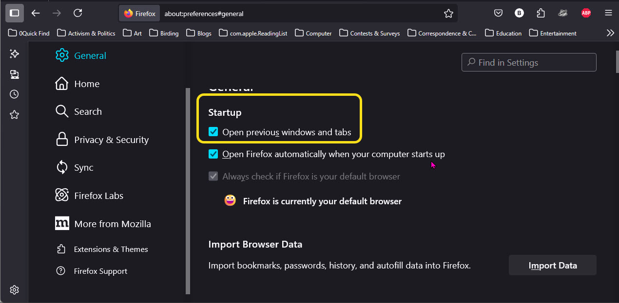Click the Always check default browser checkbox
The width and height of the screenshot is (619, 303).
coord(213,176)
